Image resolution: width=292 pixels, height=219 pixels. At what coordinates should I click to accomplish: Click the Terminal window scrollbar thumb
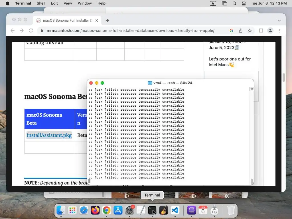[252, 181]
